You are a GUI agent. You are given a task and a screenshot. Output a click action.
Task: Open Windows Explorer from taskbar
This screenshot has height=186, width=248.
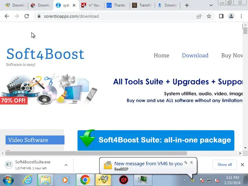click(x=46, y=180)
